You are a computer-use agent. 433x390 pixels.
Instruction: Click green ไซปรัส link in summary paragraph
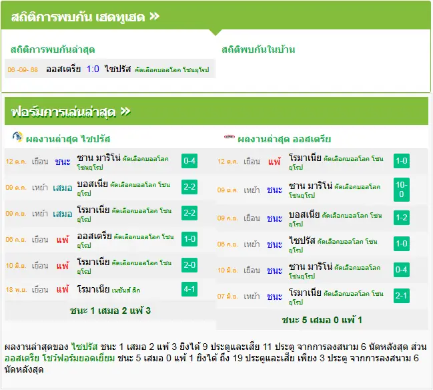coord(85,347)
